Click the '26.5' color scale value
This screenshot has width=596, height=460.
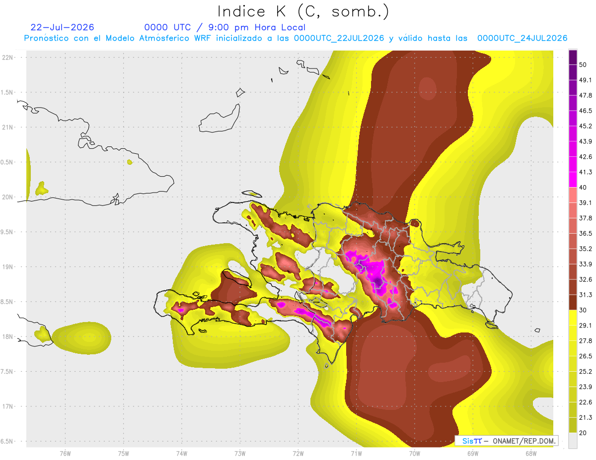tap(586, 356)
